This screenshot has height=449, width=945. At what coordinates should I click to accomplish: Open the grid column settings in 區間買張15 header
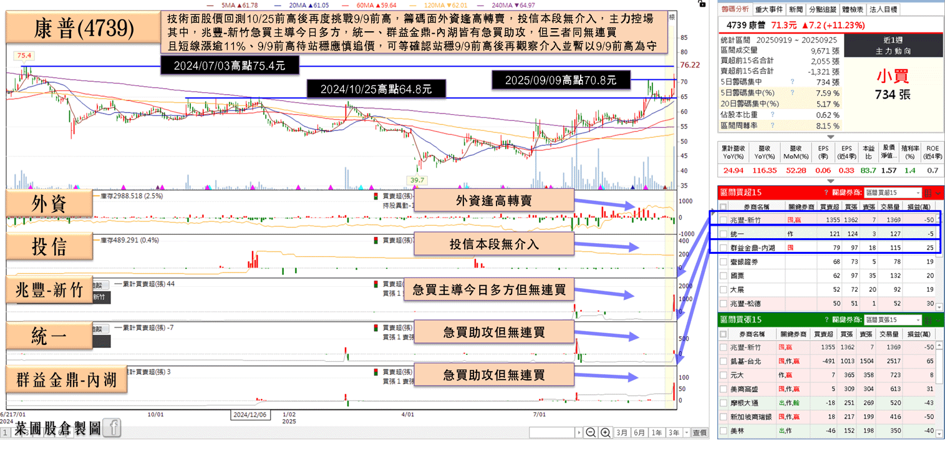click(x=928, y=320)
